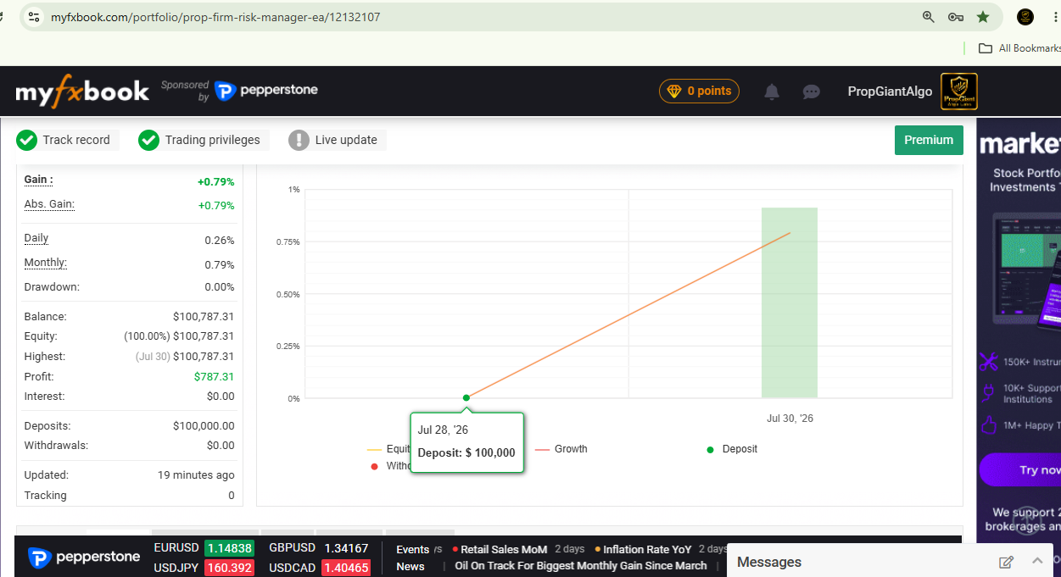
Task: Click the Updated 19 minutes ago value
Action: [x=196, y=475]
